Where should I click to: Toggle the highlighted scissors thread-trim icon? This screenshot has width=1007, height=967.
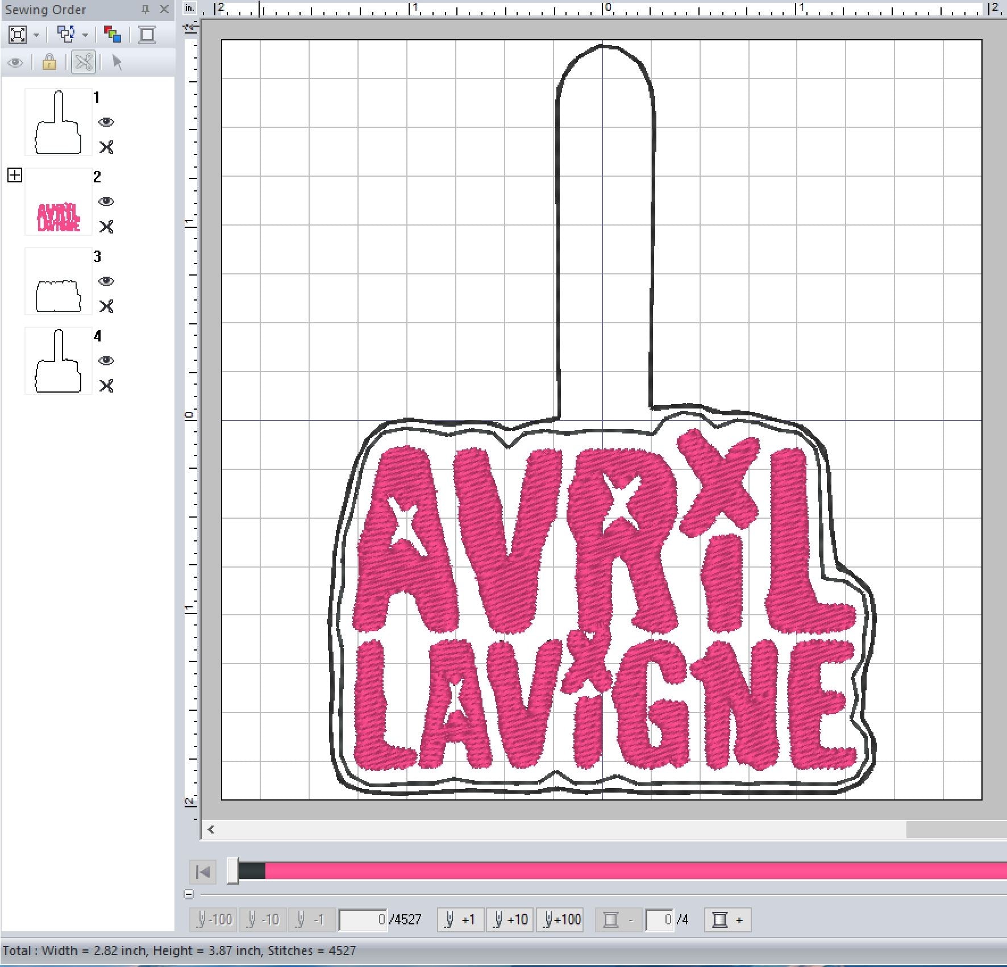pos(84,62)
